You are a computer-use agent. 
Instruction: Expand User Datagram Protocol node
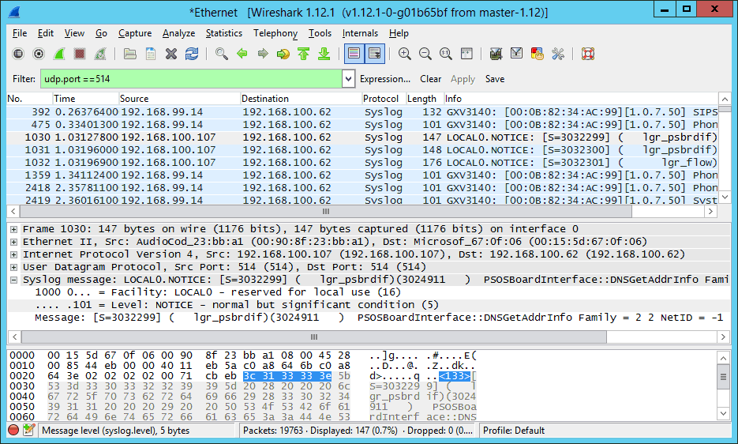[13, 268]
